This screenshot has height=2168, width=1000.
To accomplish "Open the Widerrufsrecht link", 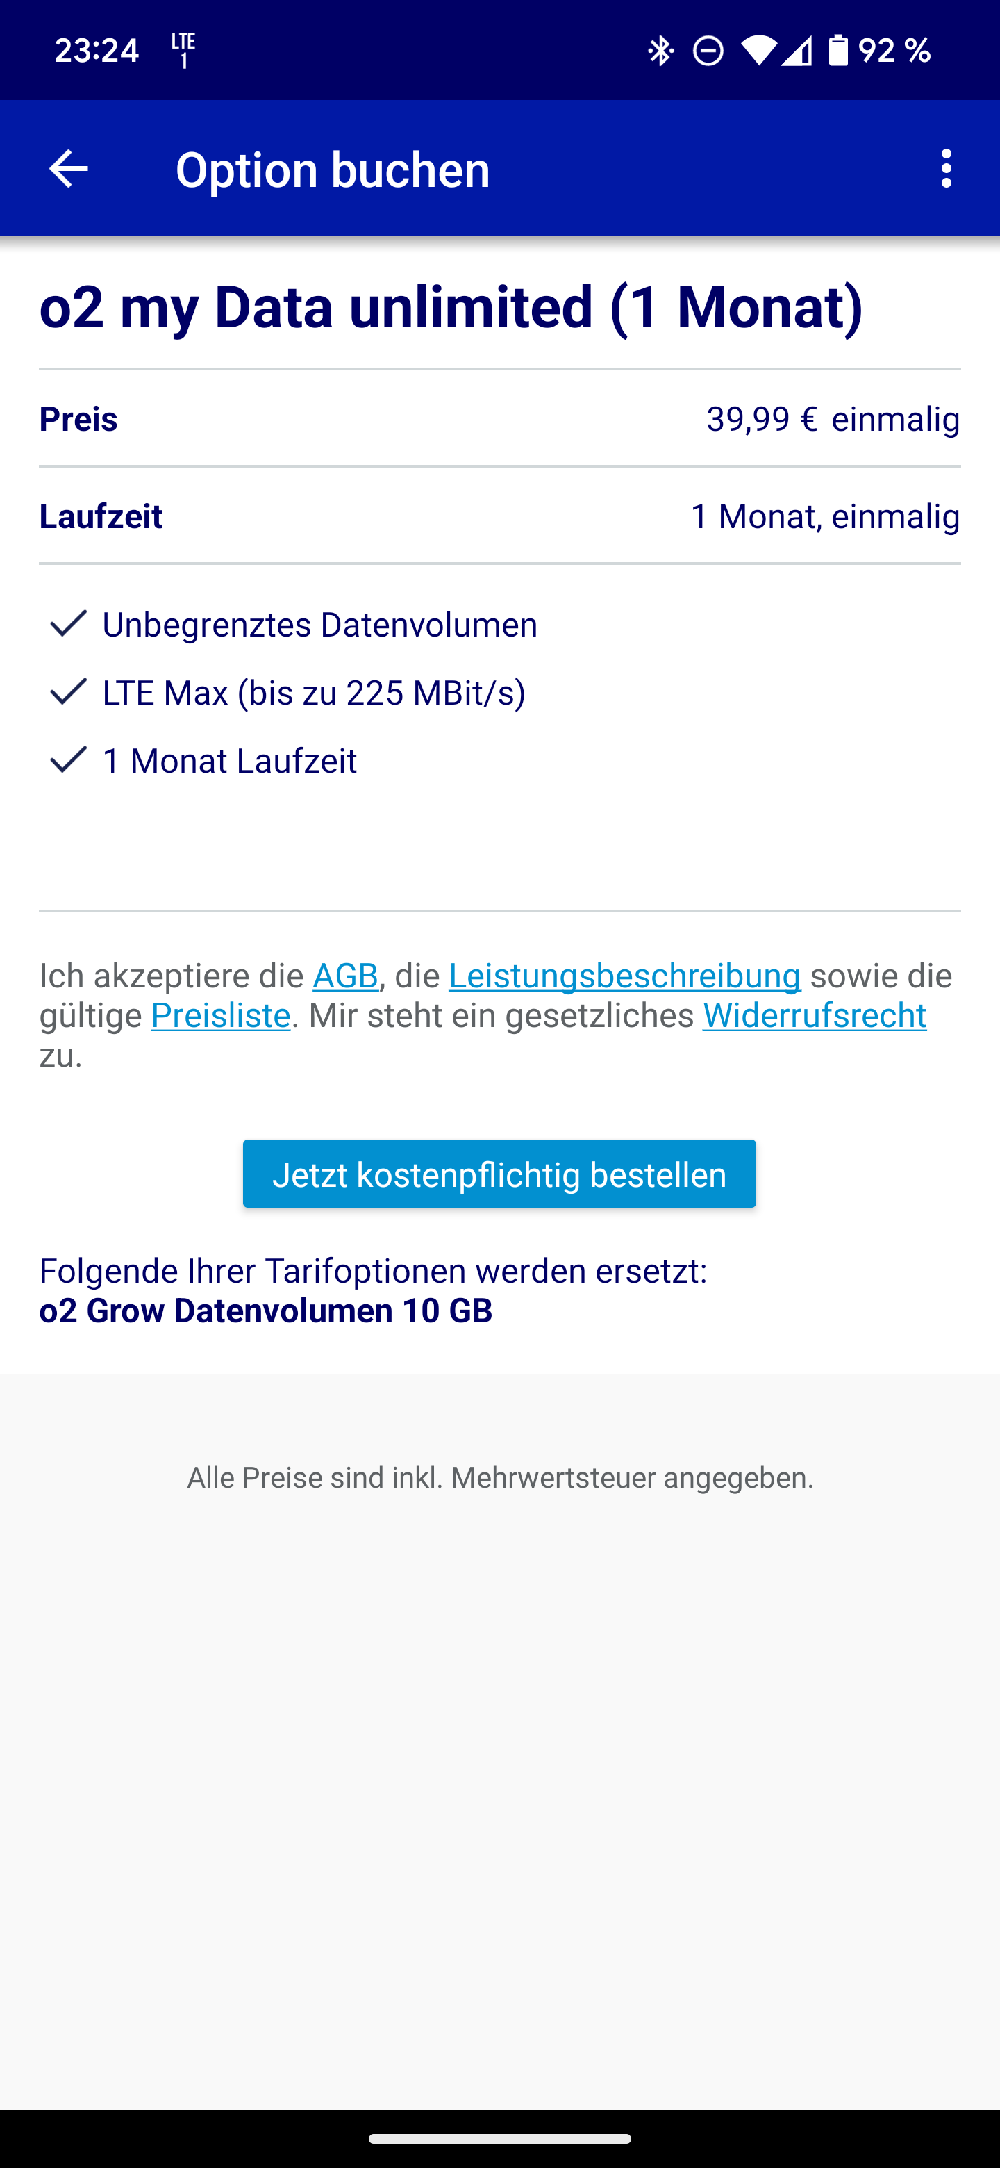I will (x=814, y=1015).
